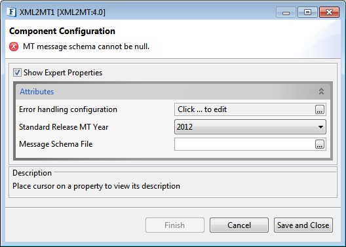Click the 'Click ... to edit' text field
Viewport: 346px width, 247px height.
point(244,109)
